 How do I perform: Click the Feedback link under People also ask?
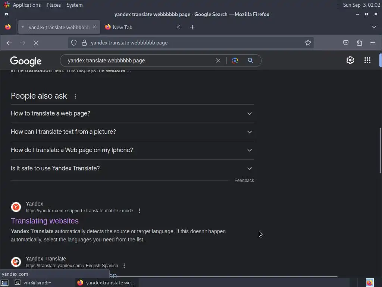pos(244,180)
